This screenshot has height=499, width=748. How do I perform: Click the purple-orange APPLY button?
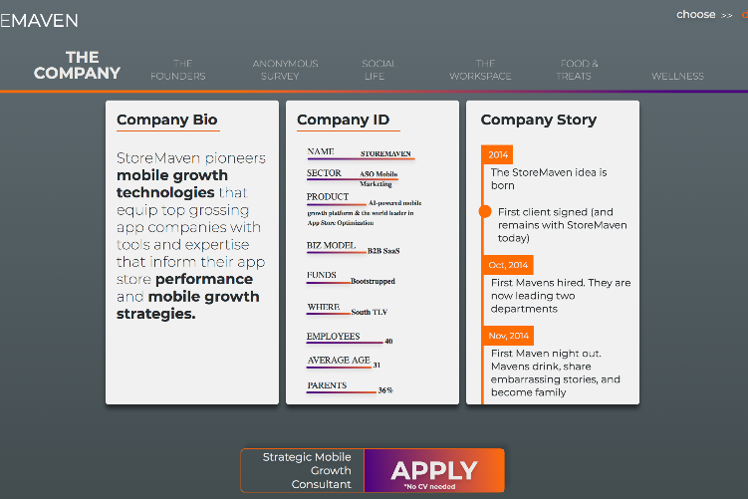pyautogui.click(x=434, y=470)
